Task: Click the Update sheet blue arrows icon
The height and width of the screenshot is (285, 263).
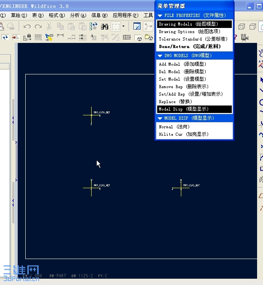Action: click(x=5, y=37)
